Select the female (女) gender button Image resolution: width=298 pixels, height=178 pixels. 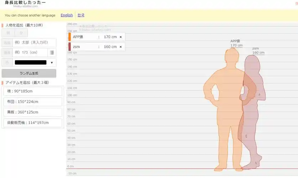pyautogui.click(x=21, y=33)
